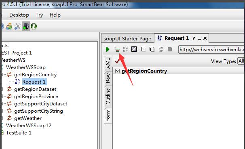
Task: Click the getRegionCountry form heading
Action: pos(144,71)
